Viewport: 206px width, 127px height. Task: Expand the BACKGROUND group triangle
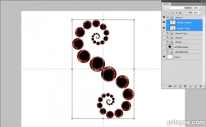click(x=168, y=52)
